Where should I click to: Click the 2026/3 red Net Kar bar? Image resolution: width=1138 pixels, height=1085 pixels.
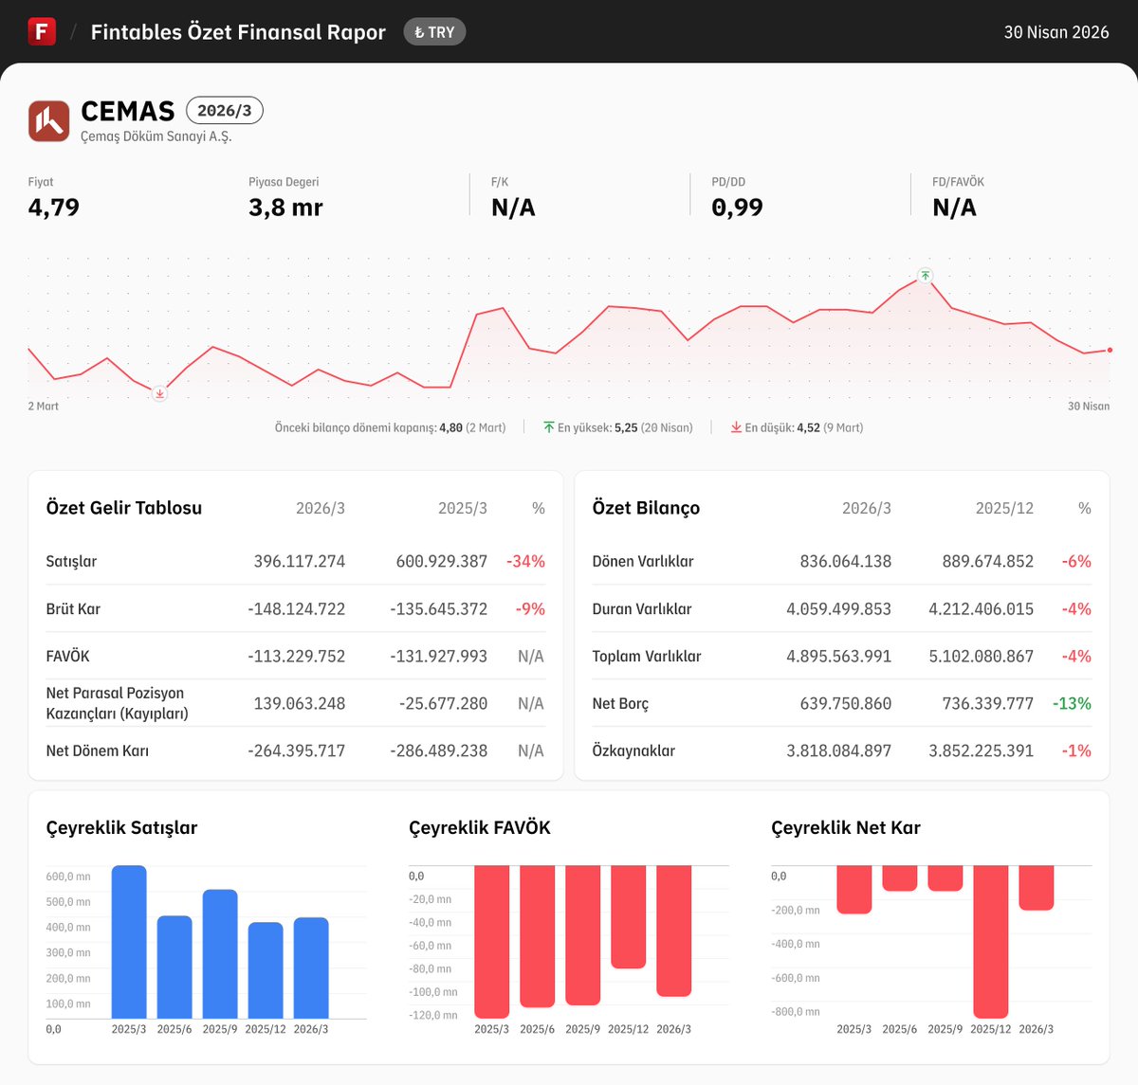(x=1037, y=888)
